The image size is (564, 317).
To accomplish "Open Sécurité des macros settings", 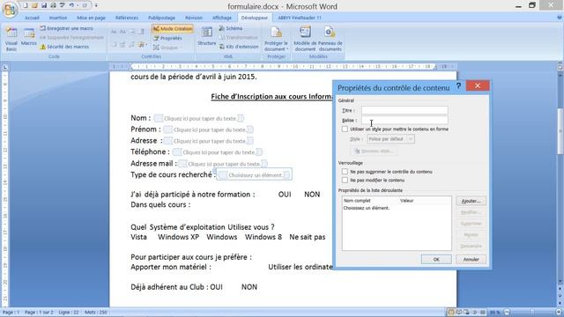I will [64, 47].
